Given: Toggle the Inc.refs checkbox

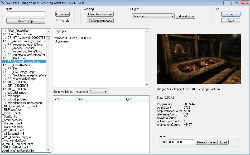Looking at the screenshot, I should [x=57, y=21].
